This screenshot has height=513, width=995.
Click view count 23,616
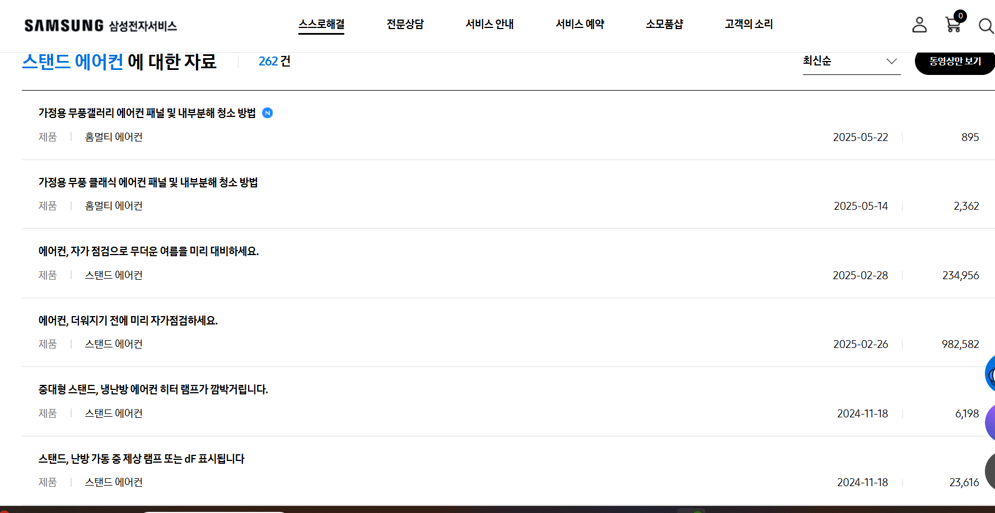coord(964,482)
